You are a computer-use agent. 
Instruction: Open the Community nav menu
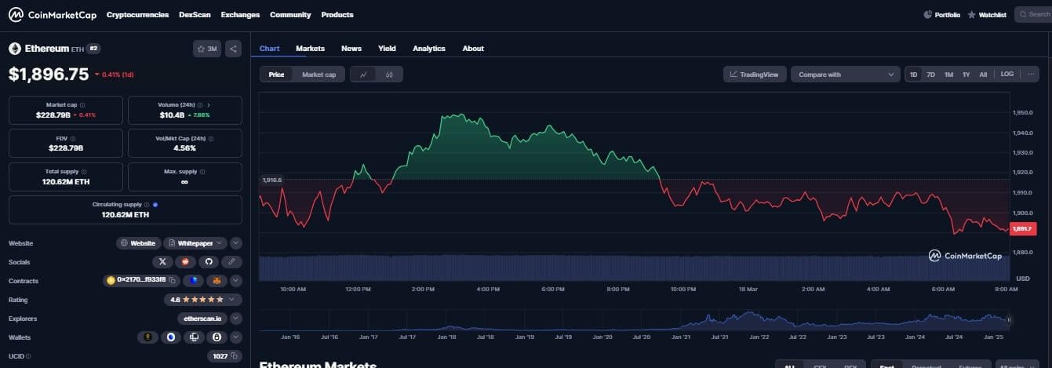tap(290, 15)
